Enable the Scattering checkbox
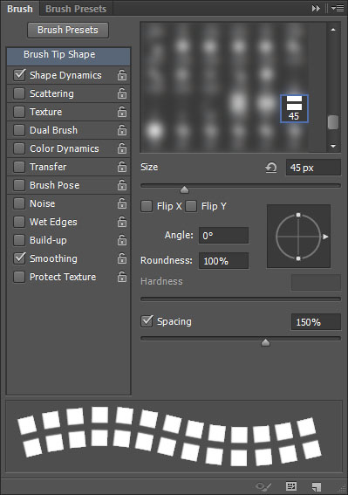Viewport: 348px width, 495px height. coord(19,93)
